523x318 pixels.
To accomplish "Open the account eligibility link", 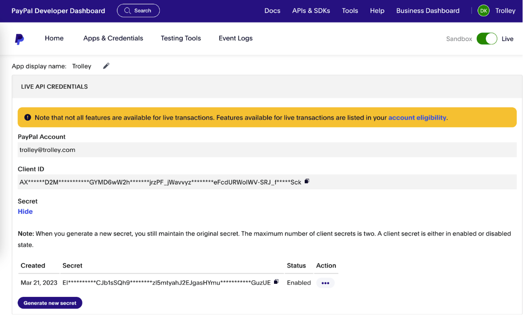I will click(417, 117).
